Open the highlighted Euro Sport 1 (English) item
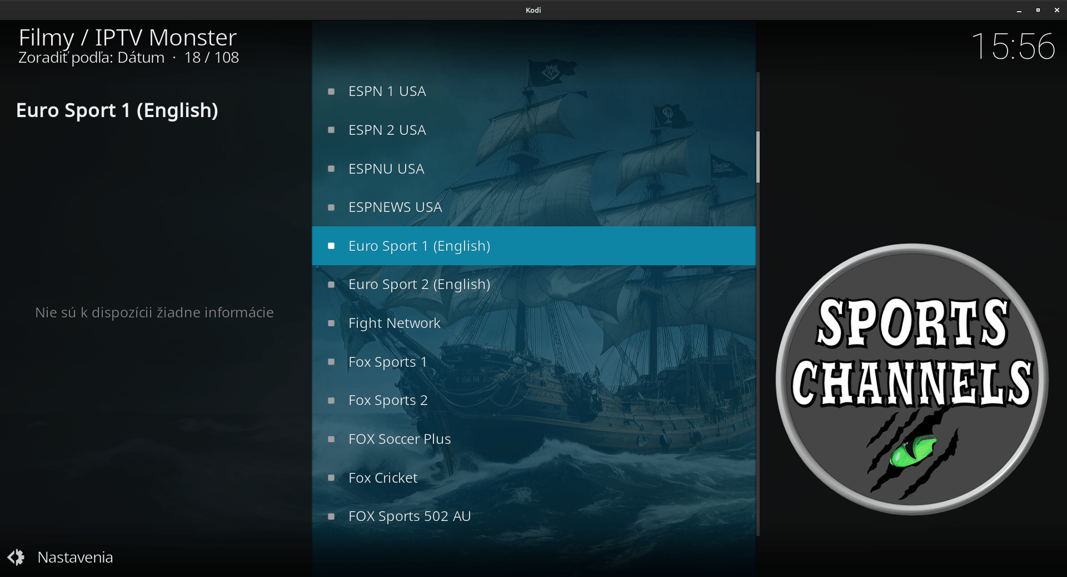Viewport: 1067px width, 577px height. (x=419, y=246)
